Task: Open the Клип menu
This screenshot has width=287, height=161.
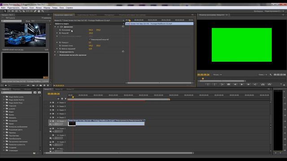Action: [32, 8]
